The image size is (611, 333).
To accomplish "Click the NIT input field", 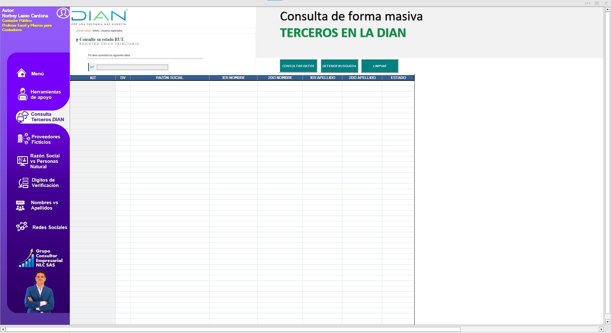I will 132,67.
